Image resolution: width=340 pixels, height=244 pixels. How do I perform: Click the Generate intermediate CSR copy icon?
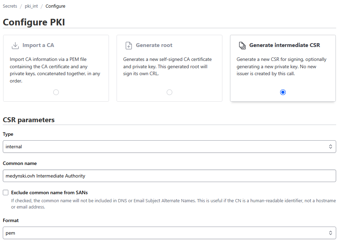pyautogui.click(x=242, y=46)
